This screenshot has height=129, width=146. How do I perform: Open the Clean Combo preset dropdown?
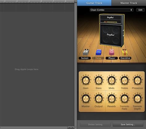(x=112, y=10)
